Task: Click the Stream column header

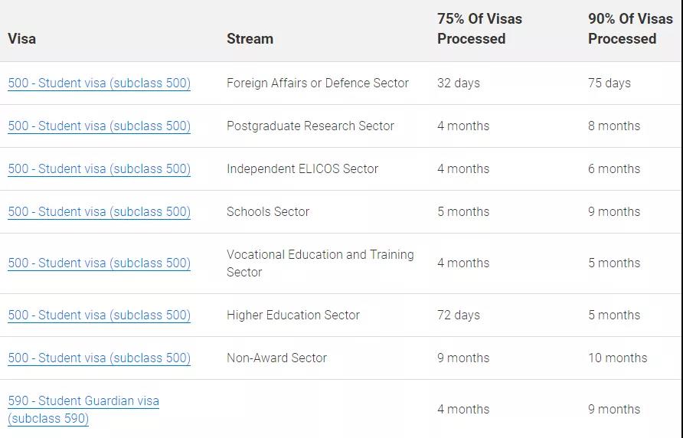Action: 250,38
